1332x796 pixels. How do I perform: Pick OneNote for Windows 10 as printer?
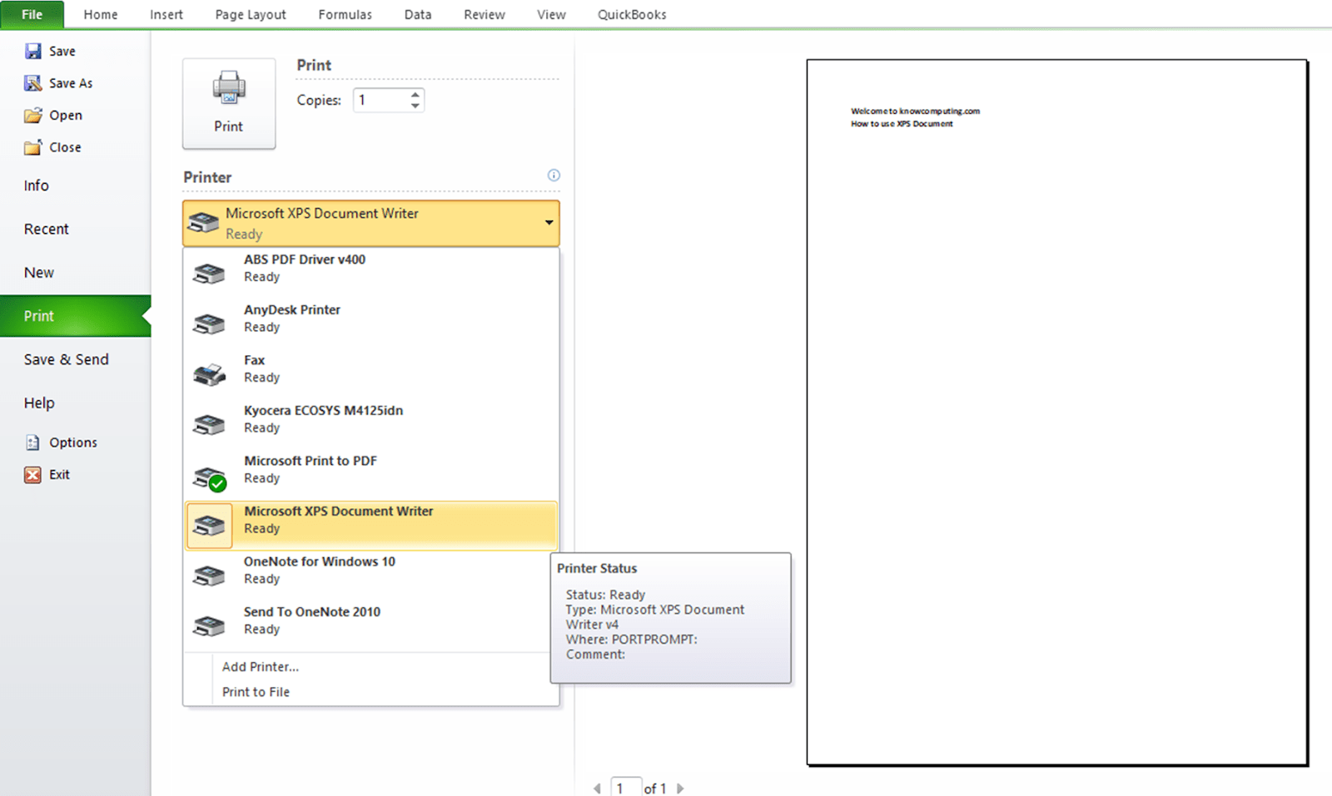[319, 569]
